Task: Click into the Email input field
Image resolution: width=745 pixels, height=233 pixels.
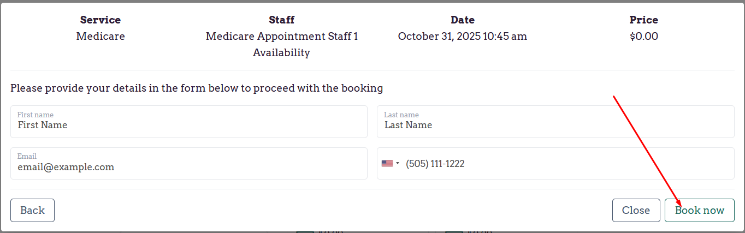Action: pos(188,167)
